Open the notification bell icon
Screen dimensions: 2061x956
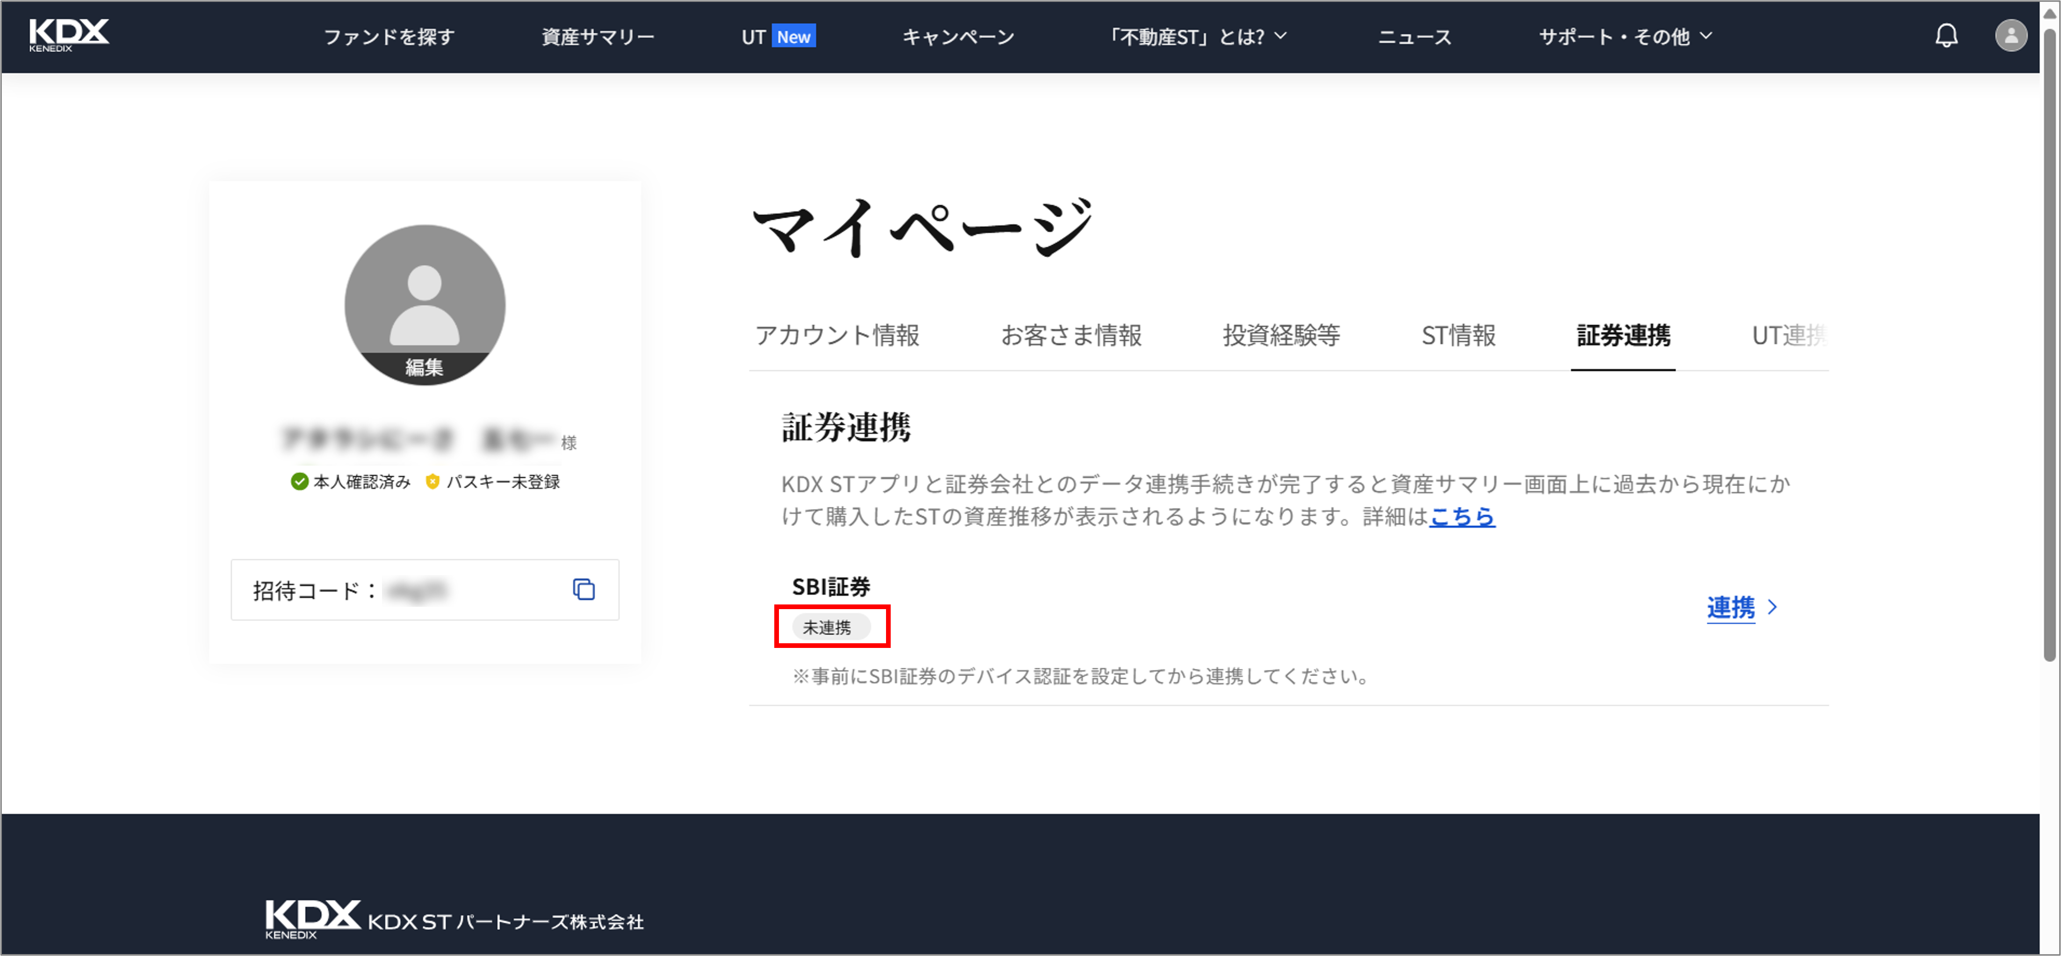click(x=1946, y=36)
